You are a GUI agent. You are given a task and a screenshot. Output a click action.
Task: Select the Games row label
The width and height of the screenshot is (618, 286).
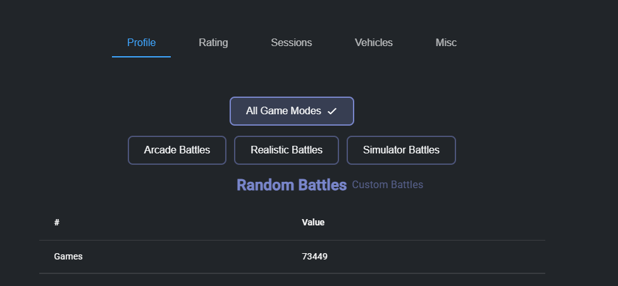pos(68,256)
